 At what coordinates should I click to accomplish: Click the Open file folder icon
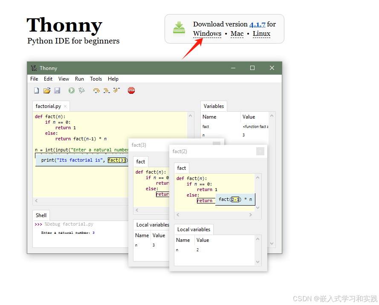(x=47, y=90)
